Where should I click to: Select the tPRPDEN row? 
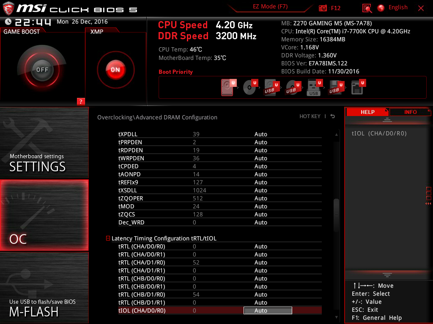(220, 142)
